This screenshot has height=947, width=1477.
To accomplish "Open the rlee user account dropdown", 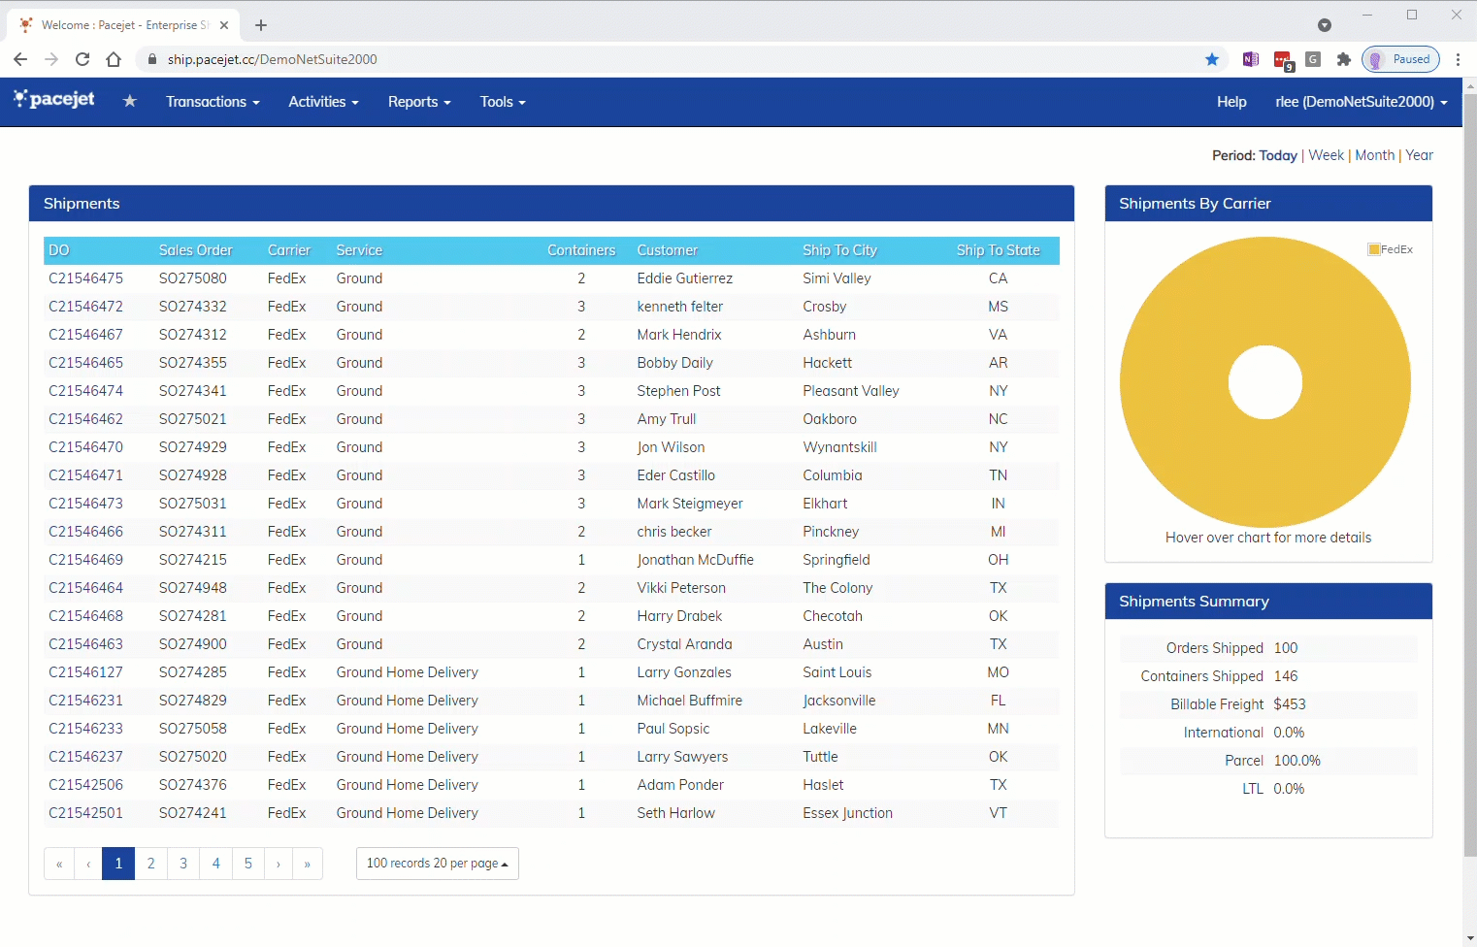I will [x=1362, y=102].
